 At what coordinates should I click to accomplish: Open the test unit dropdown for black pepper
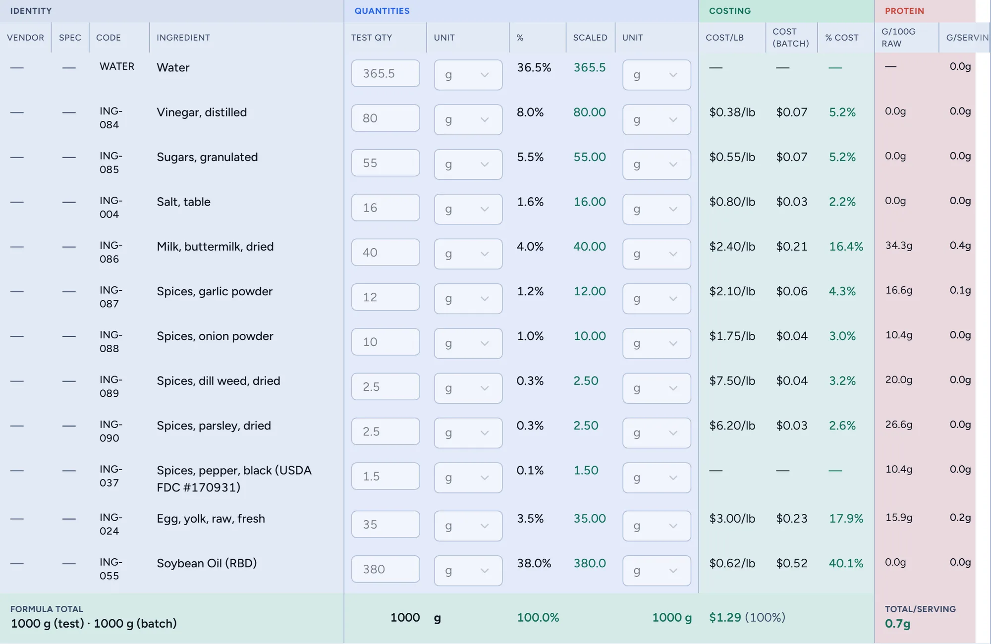coord(468,478)
